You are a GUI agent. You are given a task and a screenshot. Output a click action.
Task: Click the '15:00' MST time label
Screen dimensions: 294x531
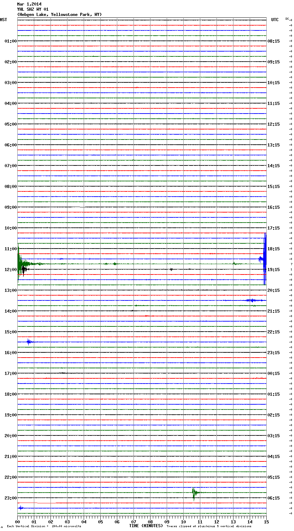pos(10,332)
